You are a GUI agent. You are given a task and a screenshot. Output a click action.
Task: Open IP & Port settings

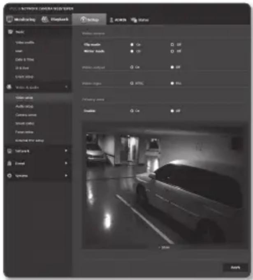22,68
